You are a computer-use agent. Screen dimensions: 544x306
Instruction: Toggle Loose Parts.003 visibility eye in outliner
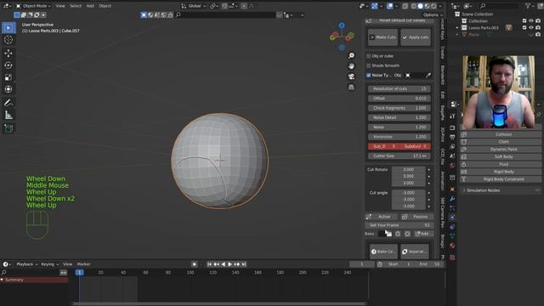pyautogui.click(x=531, y=28)
